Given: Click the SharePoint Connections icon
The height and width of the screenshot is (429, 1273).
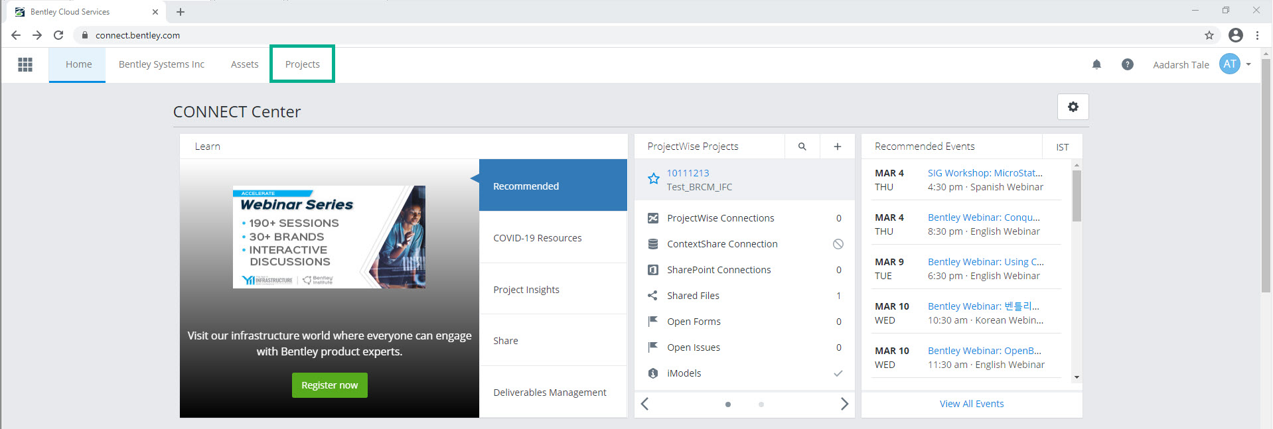Looking at the screenshot, I should [653, 270].
